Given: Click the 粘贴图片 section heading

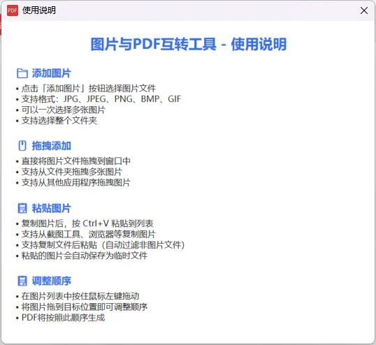Looking at the screenshot, I should coord(51,208).
